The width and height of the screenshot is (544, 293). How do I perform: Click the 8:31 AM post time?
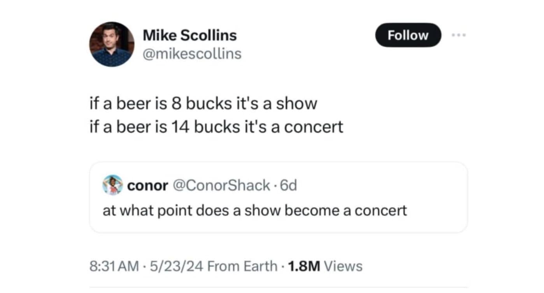pos(114,266)
